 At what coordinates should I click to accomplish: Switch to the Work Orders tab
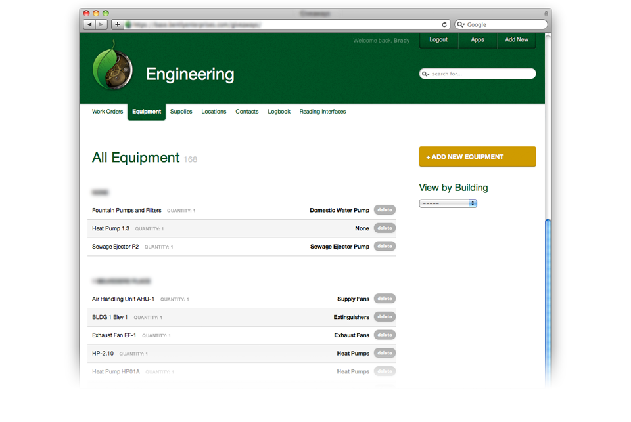[107, 112]
